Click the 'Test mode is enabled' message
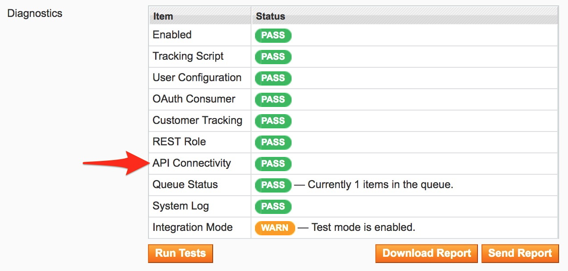The image size is (568, 271). [363, 227]
